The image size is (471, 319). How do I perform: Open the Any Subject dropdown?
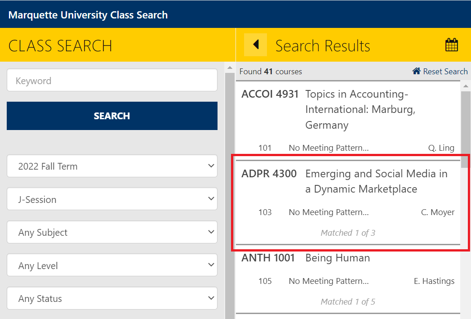[112, 233]
